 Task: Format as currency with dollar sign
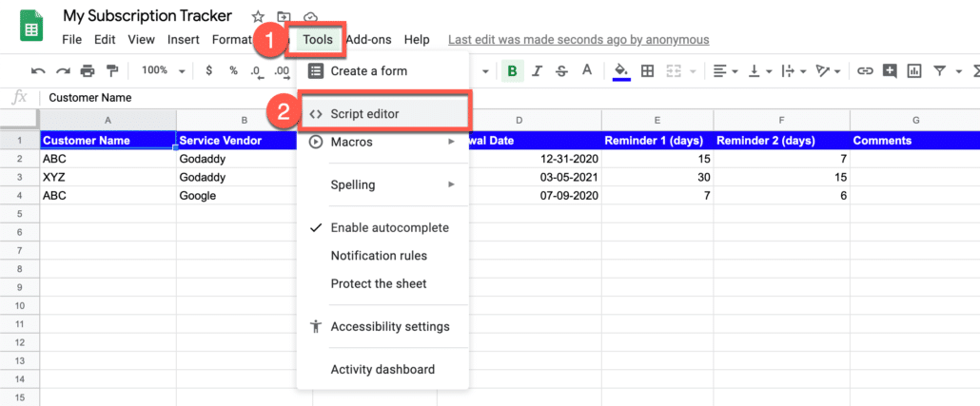point(209,71)
